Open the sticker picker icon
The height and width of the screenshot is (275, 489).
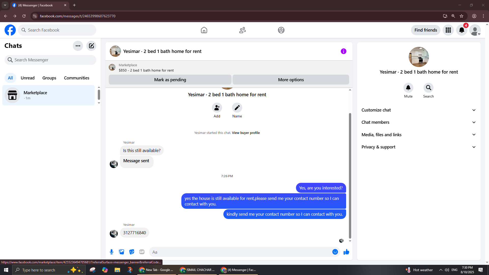point(132,252)
